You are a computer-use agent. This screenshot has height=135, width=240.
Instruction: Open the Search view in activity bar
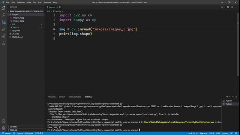[x=3, y=15]
